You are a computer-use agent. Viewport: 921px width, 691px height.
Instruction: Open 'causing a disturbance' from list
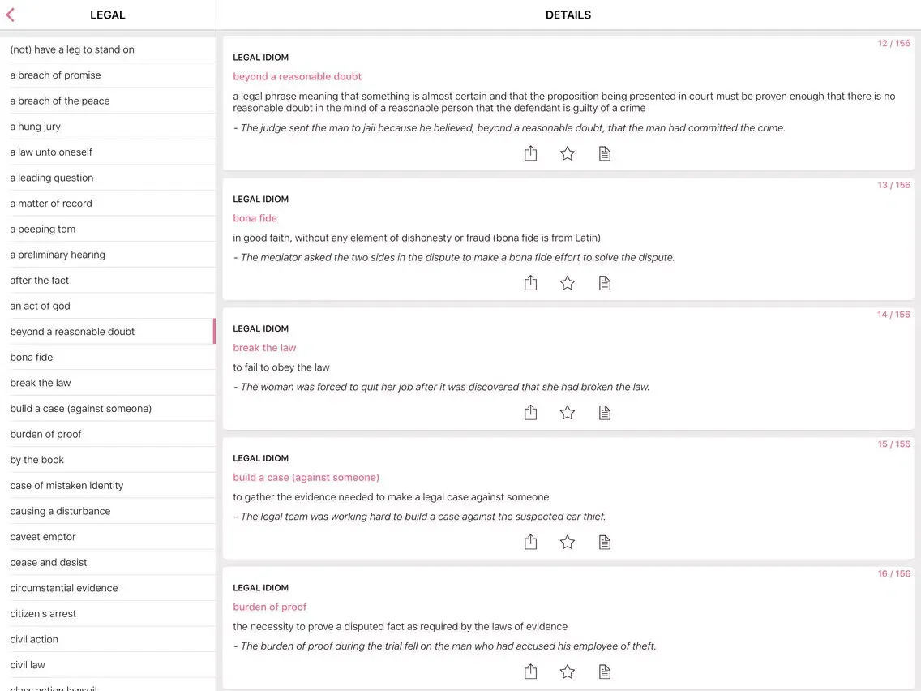(108, 511)
